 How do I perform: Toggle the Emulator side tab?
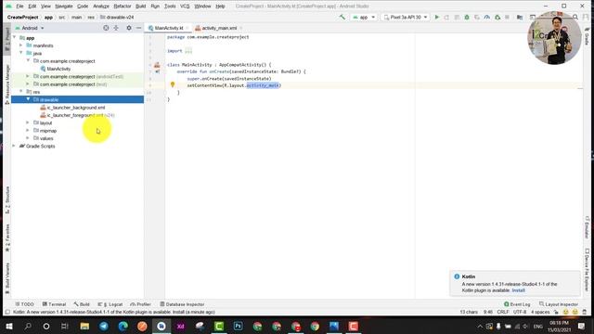587,226
